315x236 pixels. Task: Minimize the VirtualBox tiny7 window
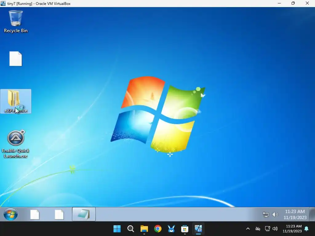pos(279,3)
